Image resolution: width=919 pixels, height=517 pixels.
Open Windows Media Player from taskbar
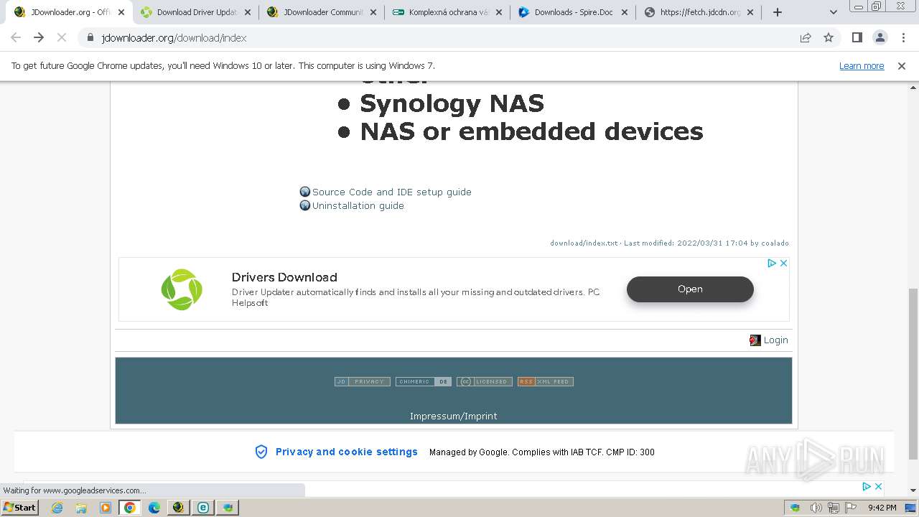106,508
